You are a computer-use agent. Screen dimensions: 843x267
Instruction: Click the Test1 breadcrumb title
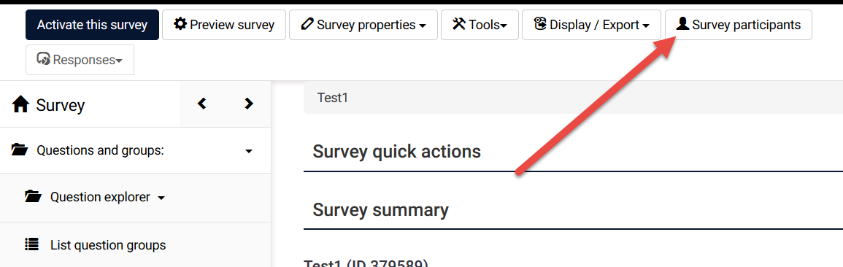[x=333, y=98]
